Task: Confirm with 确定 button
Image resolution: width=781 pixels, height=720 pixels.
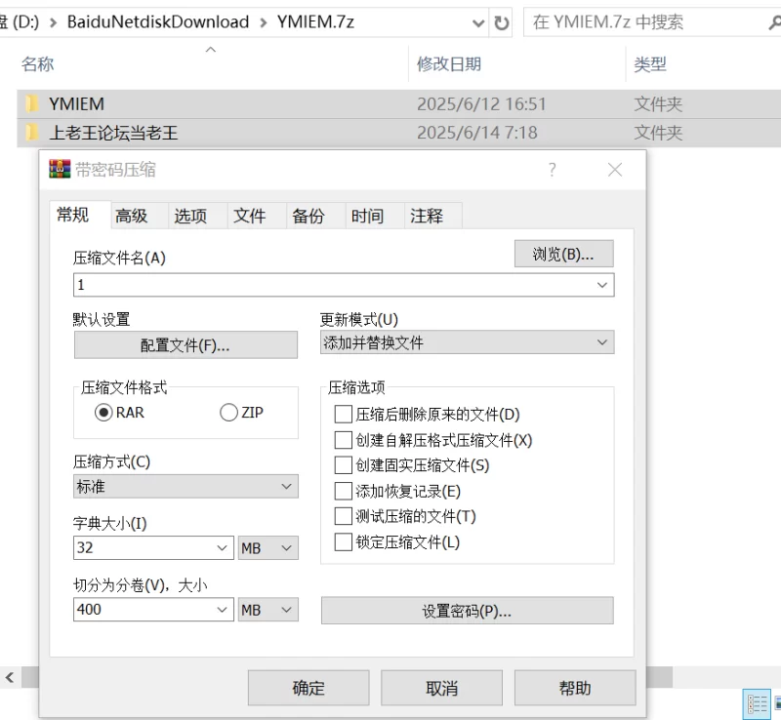Action: click(308, 688)
